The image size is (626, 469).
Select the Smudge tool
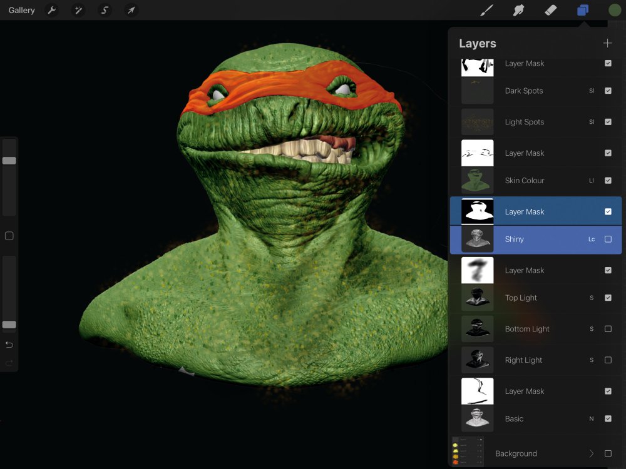(518, 10)
